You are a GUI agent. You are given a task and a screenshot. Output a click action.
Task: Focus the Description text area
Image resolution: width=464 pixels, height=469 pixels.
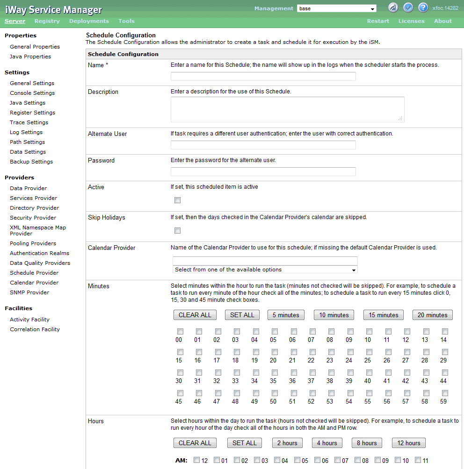click(x=288, y=109)
